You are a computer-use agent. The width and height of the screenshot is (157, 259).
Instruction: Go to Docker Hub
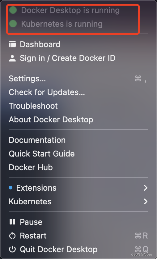click(x=31, y=167)
